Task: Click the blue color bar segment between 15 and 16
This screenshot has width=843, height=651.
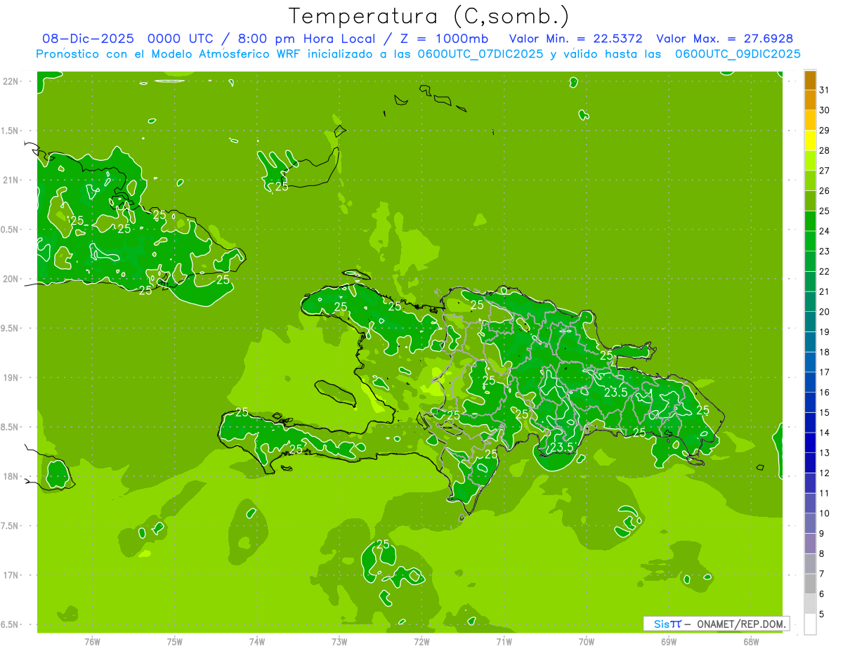Action: tap(810, 402)
